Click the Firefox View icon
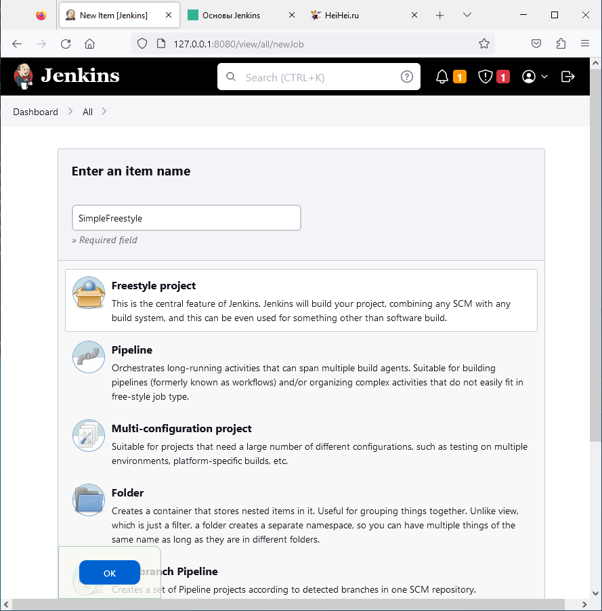This screenshot has width=602, height=611. (41, 15)
